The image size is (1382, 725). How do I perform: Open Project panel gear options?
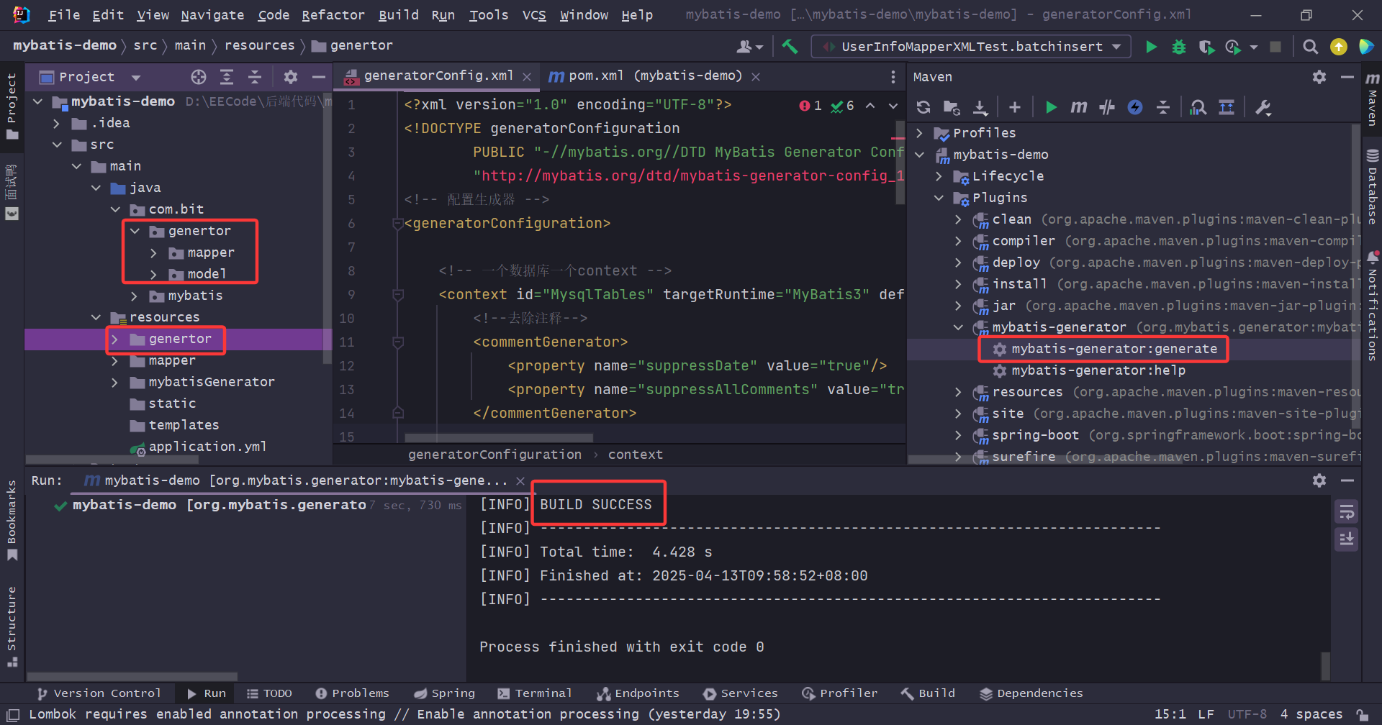coord(291,77)
